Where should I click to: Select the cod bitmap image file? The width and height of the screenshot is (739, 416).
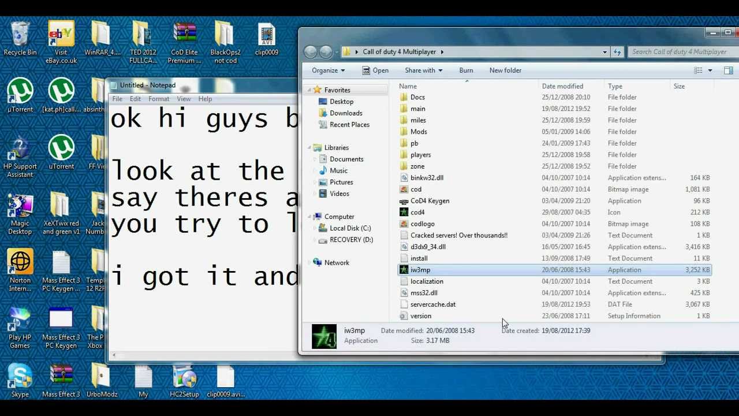point(416,189)
